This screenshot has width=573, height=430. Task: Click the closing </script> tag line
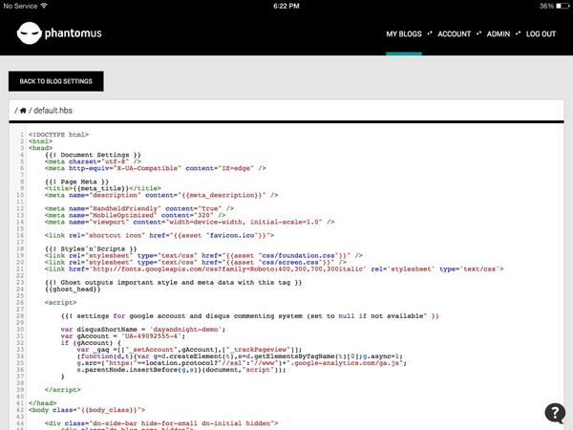[x=62, y=390]
